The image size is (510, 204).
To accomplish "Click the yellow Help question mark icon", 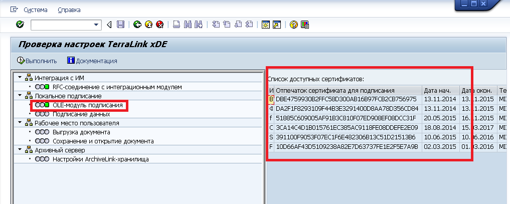I will point(294,24).
